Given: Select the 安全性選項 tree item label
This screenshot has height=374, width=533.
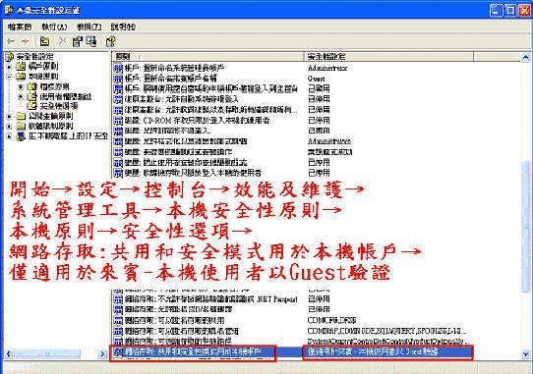Looking at the screenshot, I should pyautogui.click(x=59, y=106).
